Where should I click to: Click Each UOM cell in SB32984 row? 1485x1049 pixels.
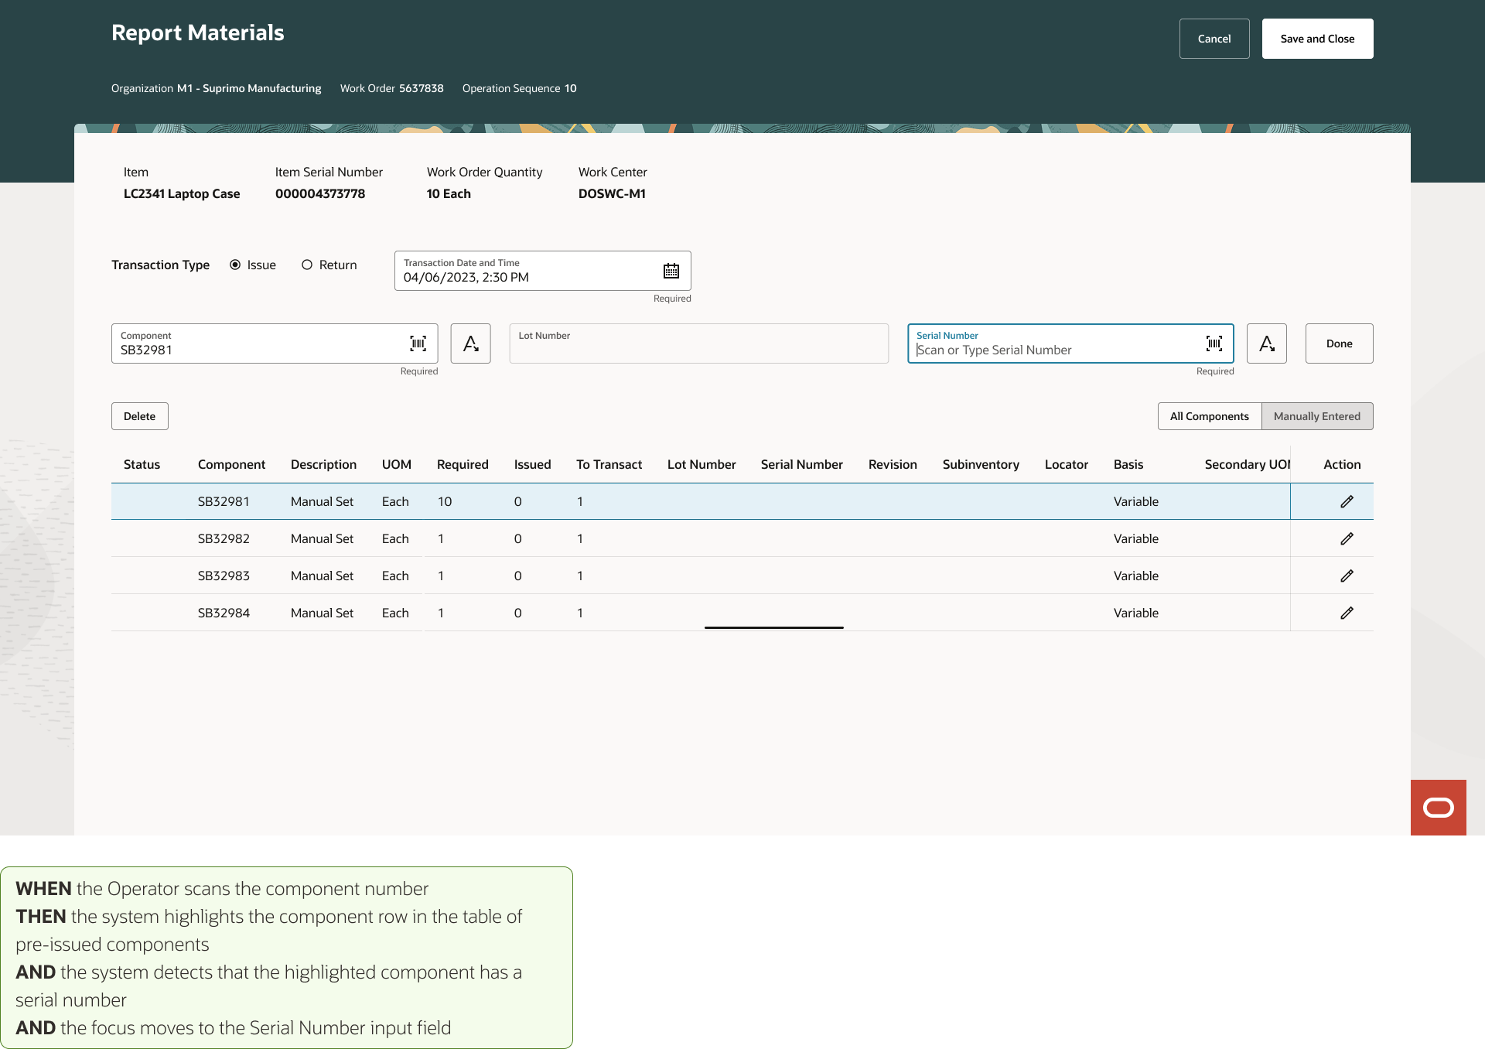tap(395, 613)
